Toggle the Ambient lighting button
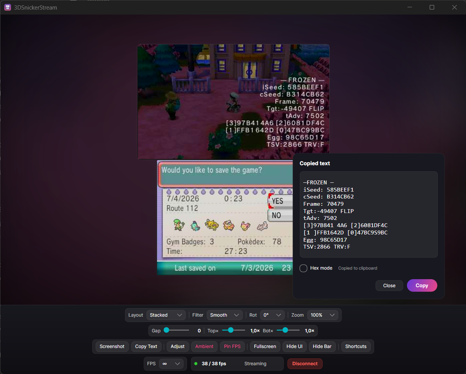This screenshot has height=374, width=466. 204,346
